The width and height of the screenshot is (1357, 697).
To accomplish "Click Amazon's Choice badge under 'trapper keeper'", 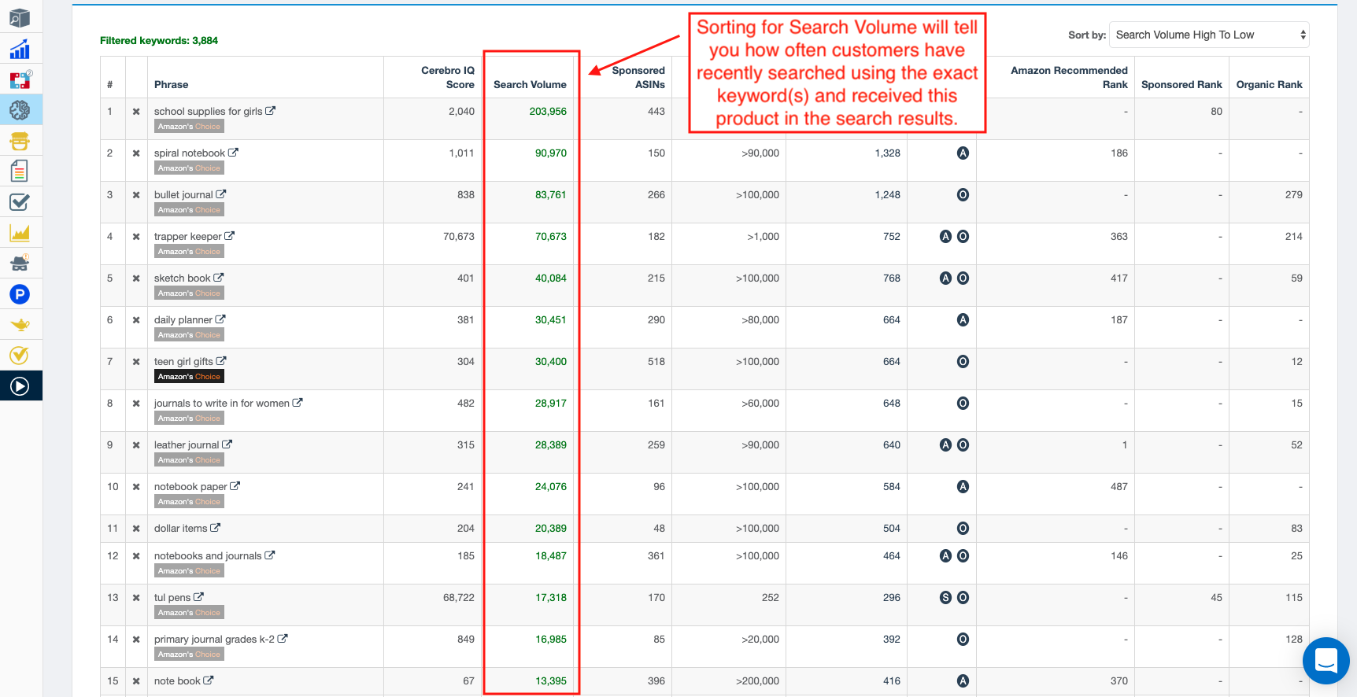I will (x=189, y=252).
